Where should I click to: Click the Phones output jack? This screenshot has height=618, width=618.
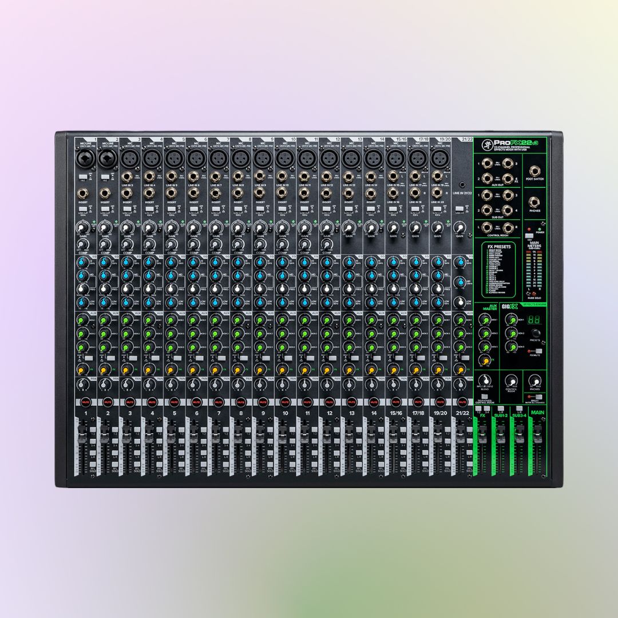[536, 201]
